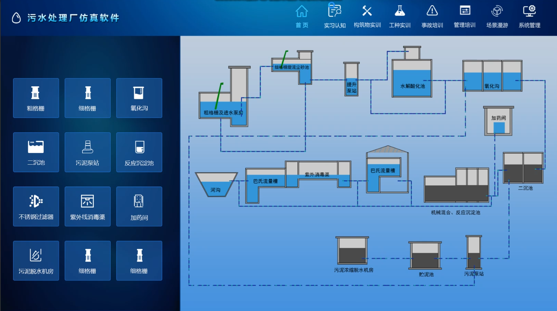Go to 首页 home tab

pos(302,16)
